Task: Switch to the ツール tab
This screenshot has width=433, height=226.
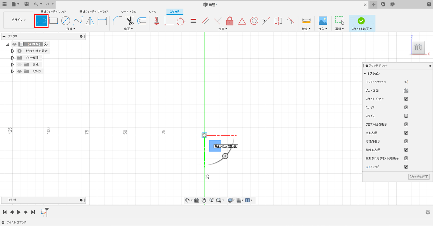Action: pos(152,12)
